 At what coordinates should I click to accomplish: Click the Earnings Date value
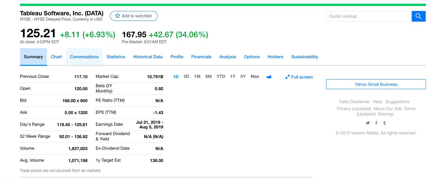pyautogui.click(x=150, y=124)
